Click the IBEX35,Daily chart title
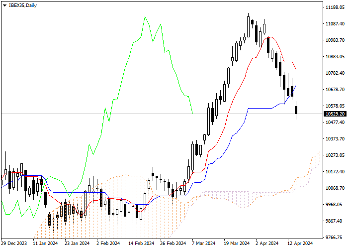 pos(23,5)
